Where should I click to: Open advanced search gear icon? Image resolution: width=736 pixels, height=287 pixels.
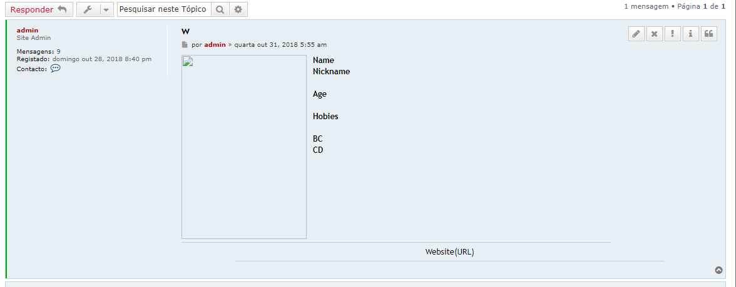238,9
